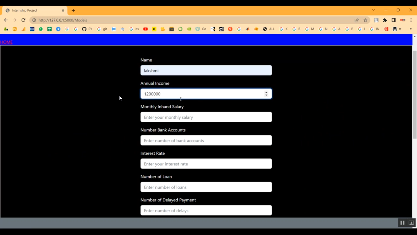Open the Go bookmark
This screenshot has height=235, width=417.
coord(201,29)
